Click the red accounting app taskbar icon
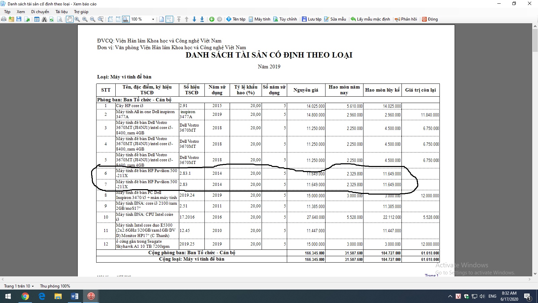Screen dimensions: 538x303 pyautogui.click(x=91, y=296)
